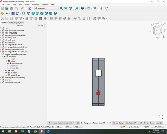
Task: Click the Bill of Materials table icon
Action: click(x=40, y=18)
